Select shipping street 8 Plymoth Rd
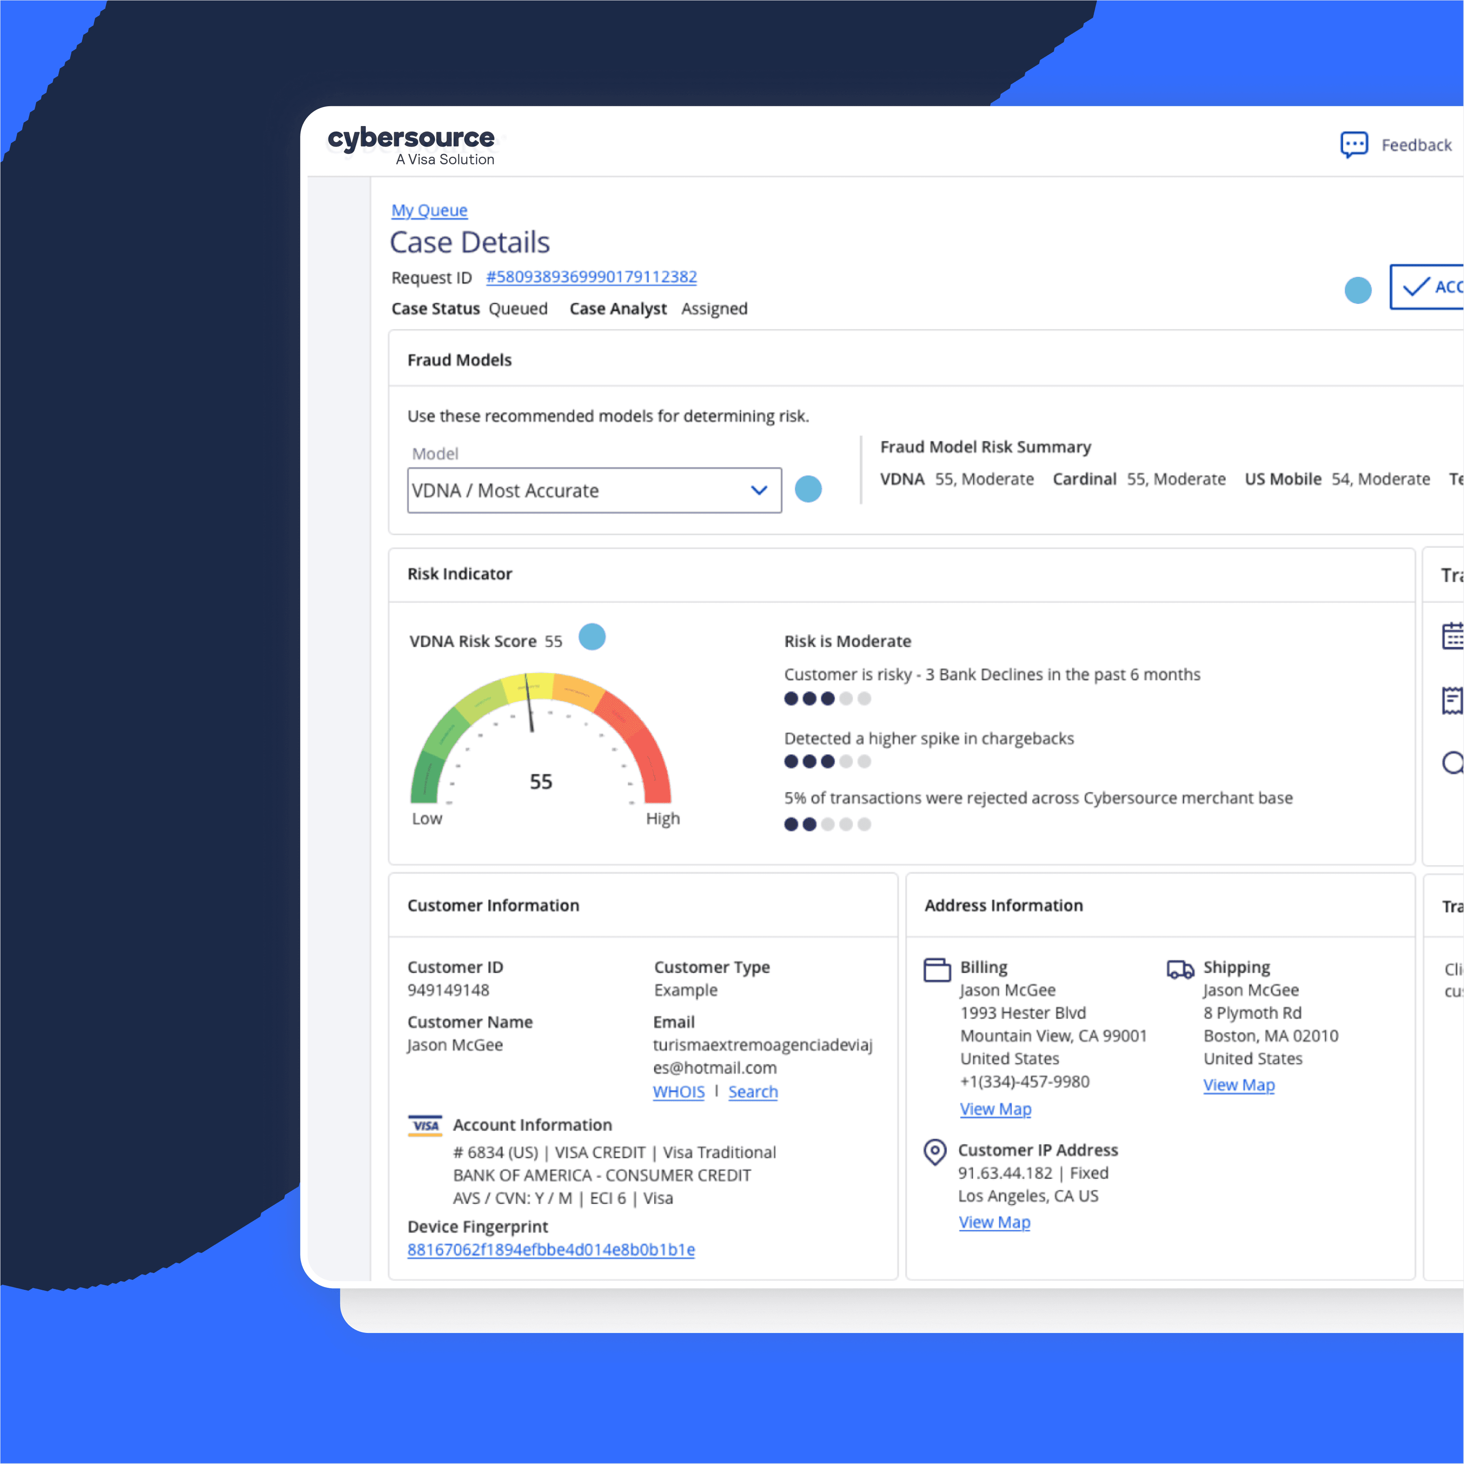 pyautogui.click(x=1252, y=1013)
